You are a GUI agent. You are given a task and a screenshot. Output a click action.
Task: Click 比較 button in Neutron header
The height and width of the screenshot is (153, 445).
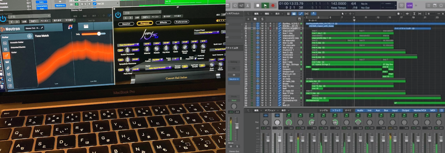tap(24, 22)
